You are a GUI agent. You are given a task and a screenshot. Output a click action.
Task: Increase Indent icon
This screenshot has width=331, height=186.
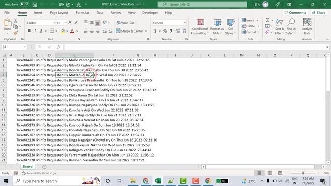[x=110, y=31]
